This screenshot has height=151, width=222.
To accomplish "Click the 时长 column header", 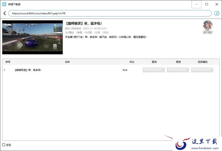I will [x=132, y=62].
